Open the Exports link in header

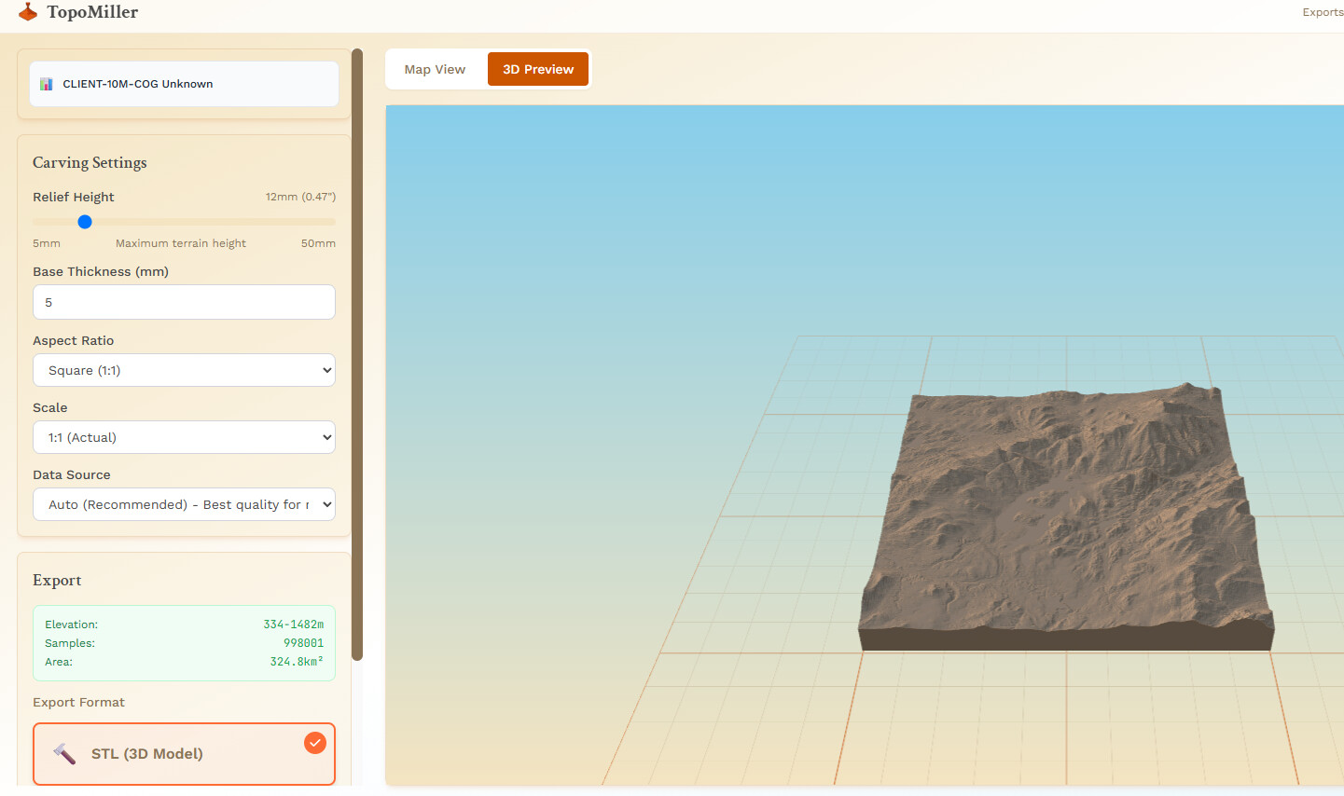pos(1322,12)
